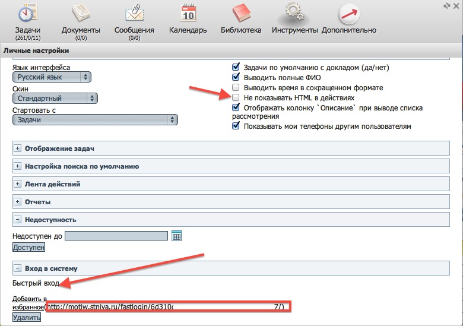Open the Язык интерфейса dropdown

(52, 77)
